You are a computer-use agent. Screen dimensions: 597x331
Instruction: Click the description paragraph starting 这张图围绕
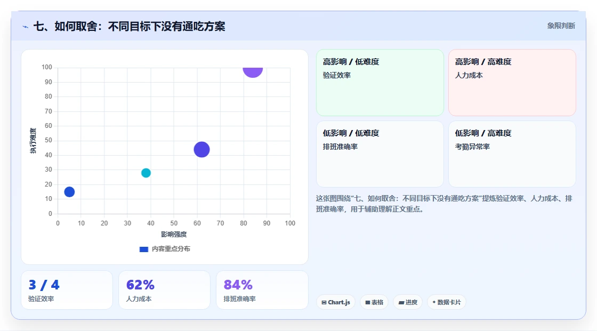445,204
